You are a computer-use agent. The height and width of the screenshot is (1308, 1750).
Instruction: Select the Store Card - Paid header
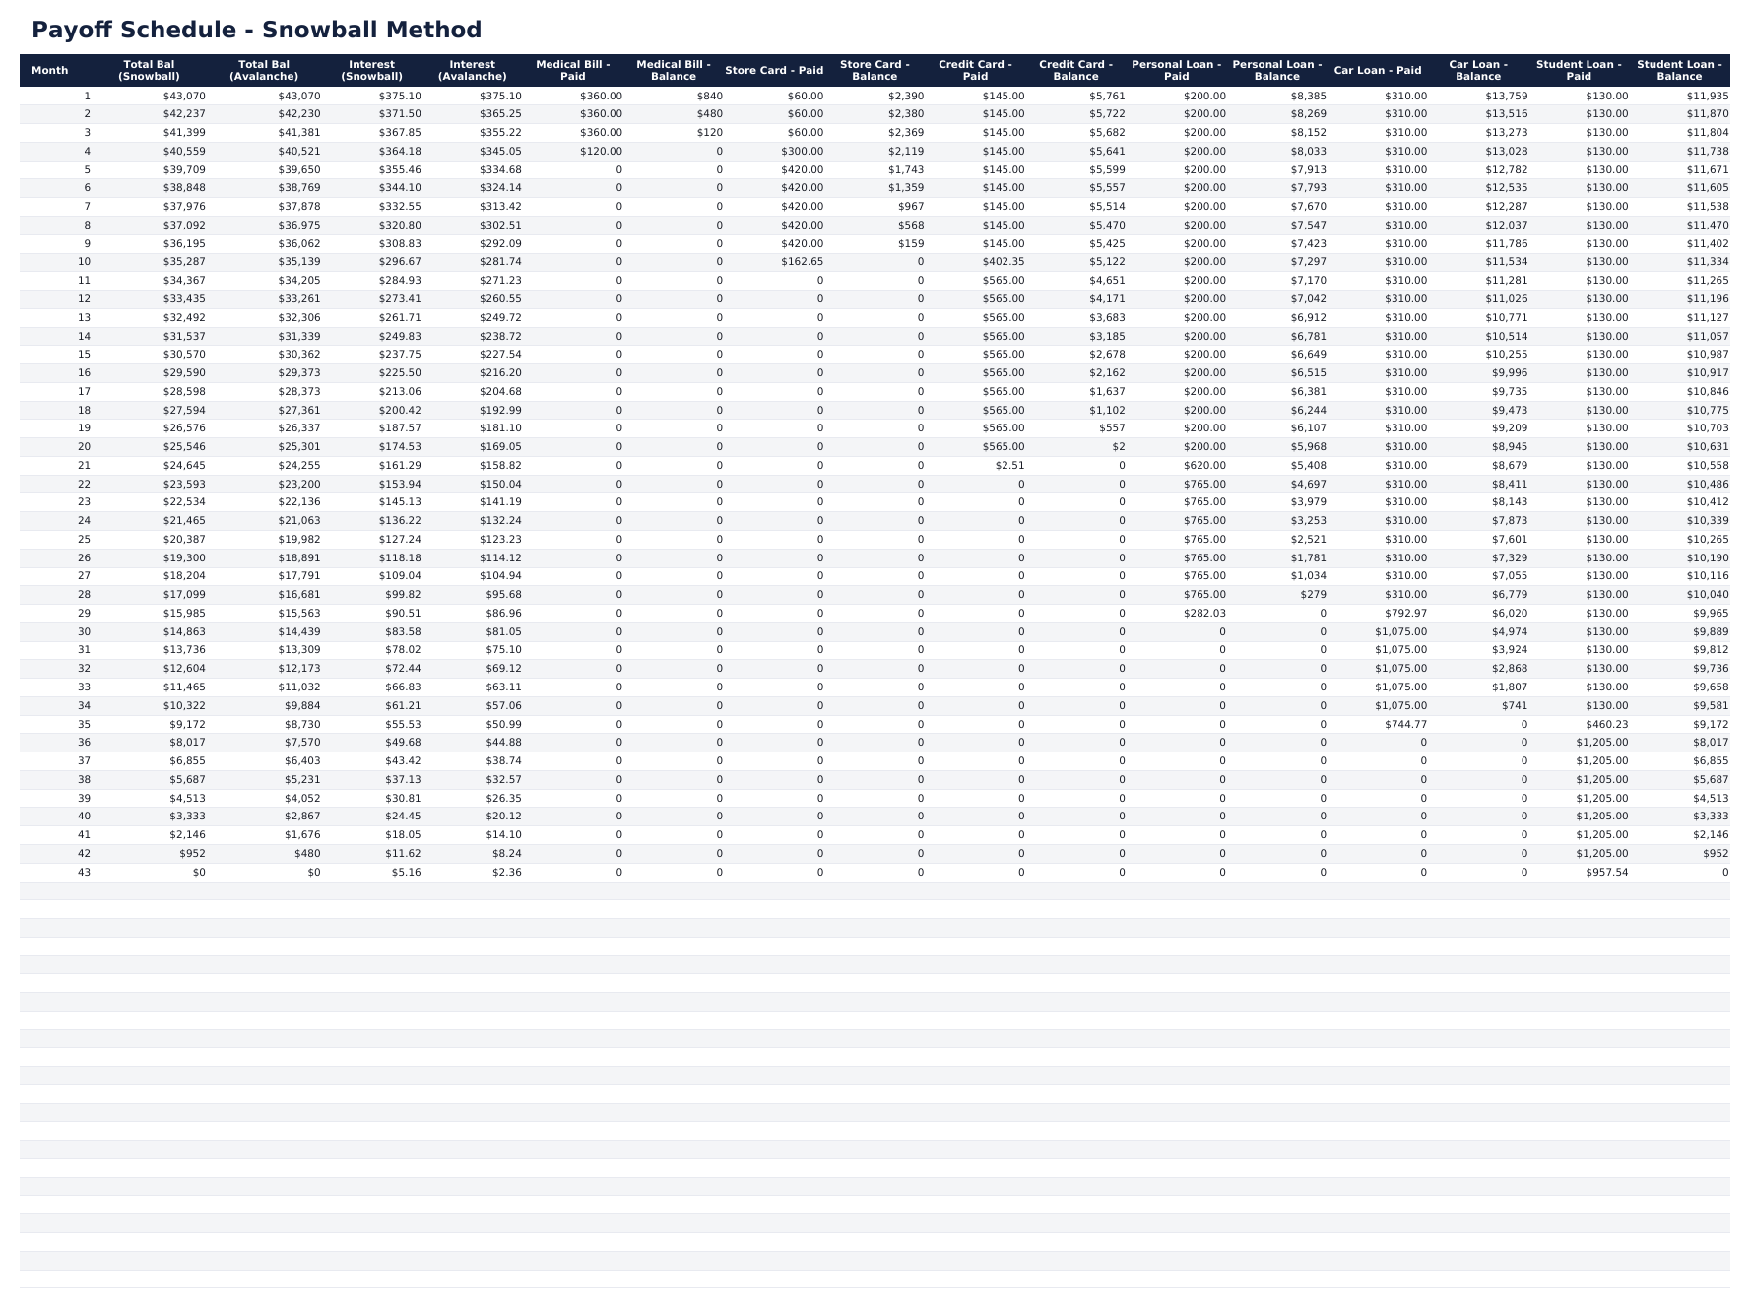[774, 70]
